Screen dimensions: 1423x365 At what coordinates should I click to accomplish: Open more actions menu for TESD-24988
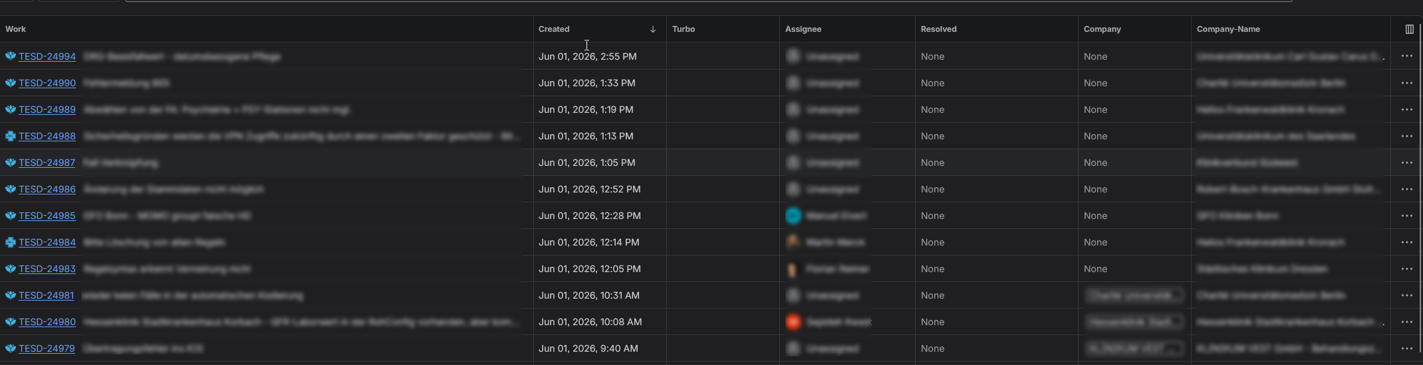pos(1406,136)
